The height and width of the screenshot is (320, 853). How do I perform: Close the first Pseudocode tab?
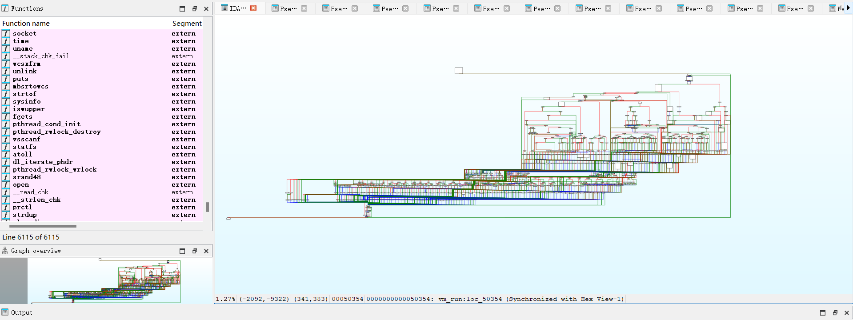click(304, 8)
